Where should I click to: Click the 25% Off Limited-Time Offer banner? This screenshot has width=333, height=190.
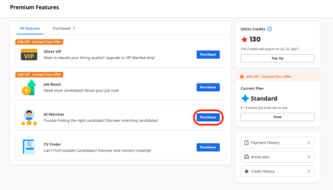[x=277, y=77]
